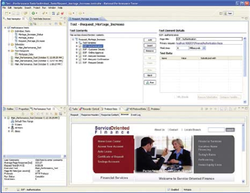Open the New toolbar dropdown arrow
The image size is (250, 193).
(10, 13)
